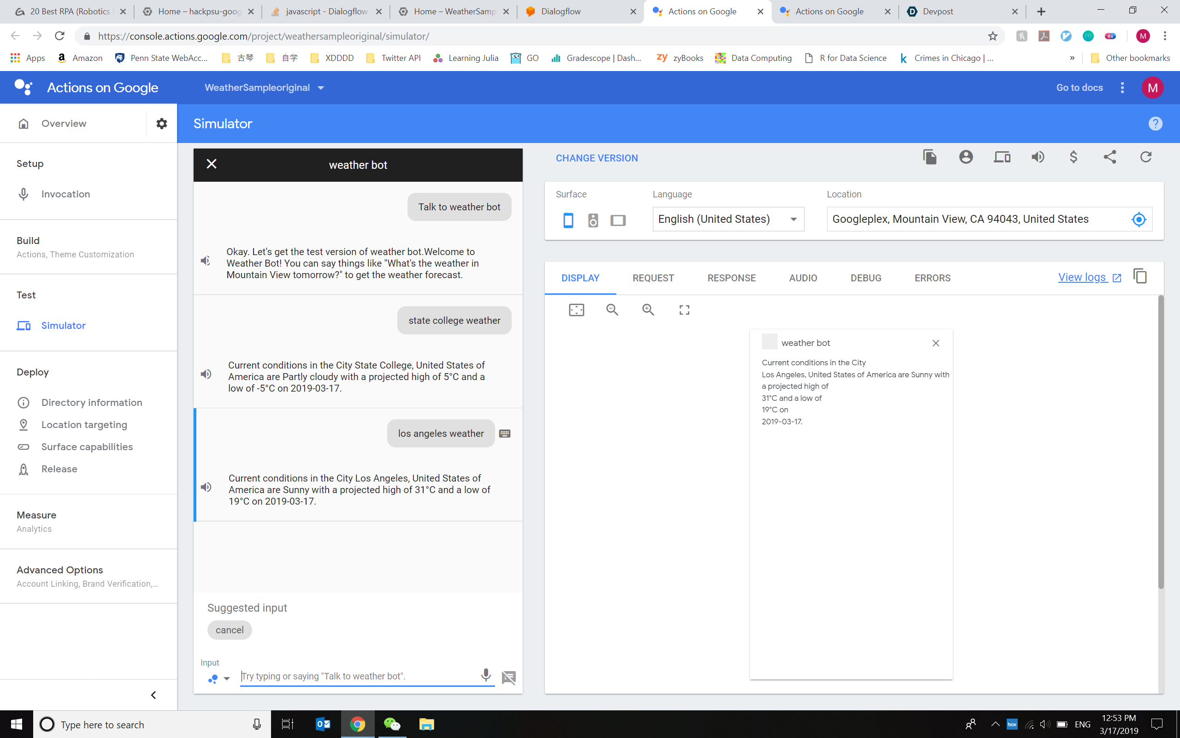The image size is (1180, 738).
Task: Reset simulator with the refresh icon
Action: 1145,157
